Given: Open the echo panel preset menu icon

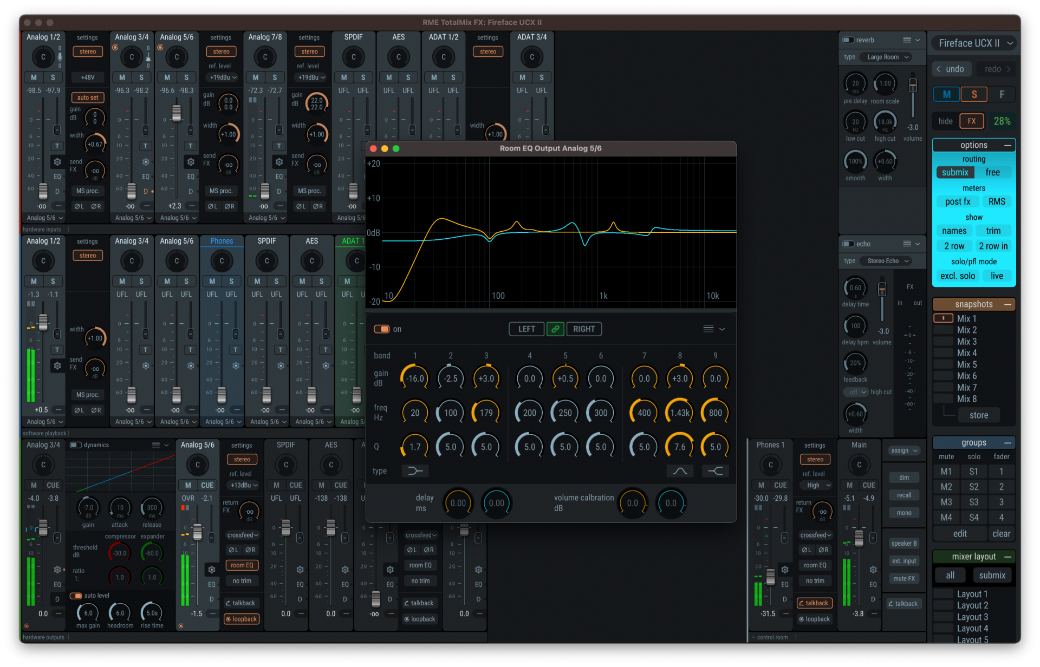Looking at the screenshot, I should point(911,244).
